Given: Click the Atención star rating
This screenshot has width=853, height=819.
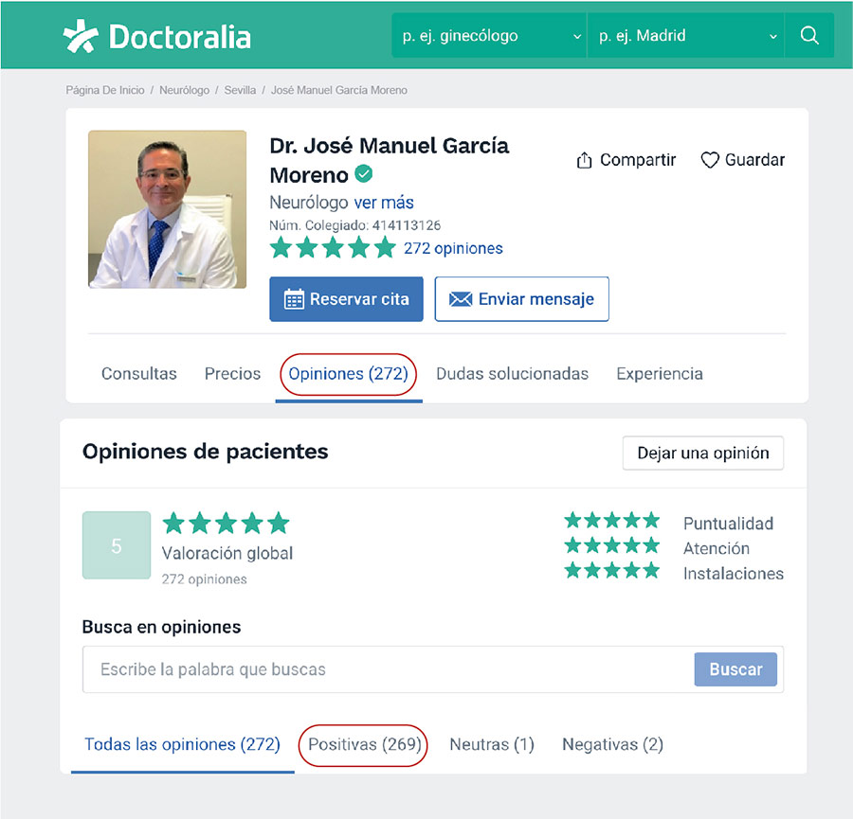Looking at the screenshot, I should [612, 545].
